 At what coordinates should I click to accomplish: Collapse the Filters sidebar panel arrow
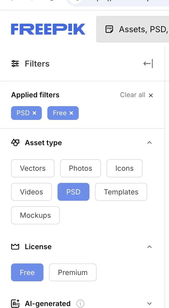click(x=148, y=64)
